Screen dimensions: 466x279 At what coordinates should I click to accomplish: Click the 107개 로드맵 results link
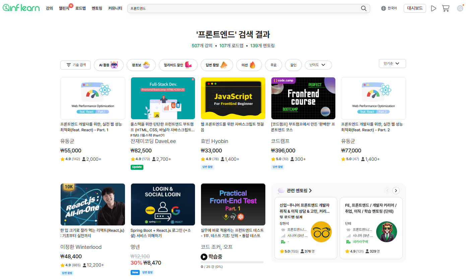coord(231,46)
